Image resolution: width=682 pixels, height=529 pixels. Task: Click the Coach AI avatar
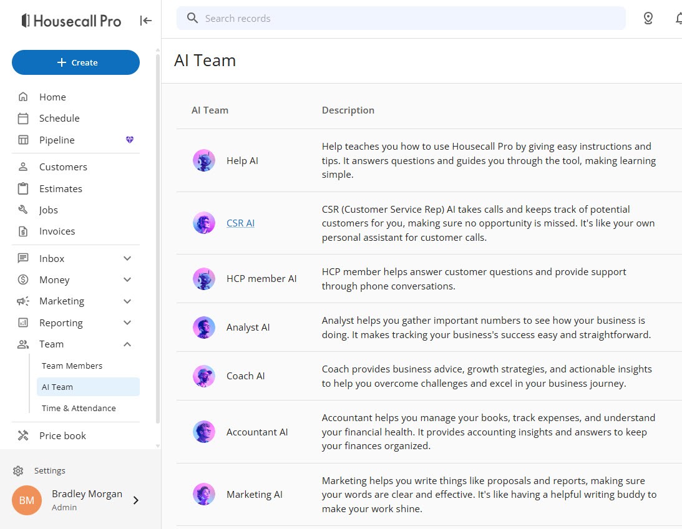204,376
